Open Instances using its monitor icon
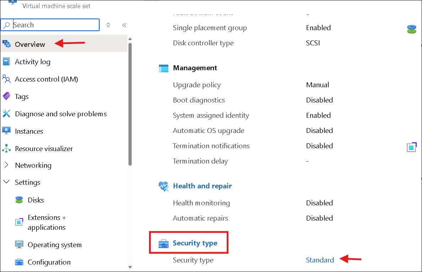Screen dimensions: 422x272 6,131
